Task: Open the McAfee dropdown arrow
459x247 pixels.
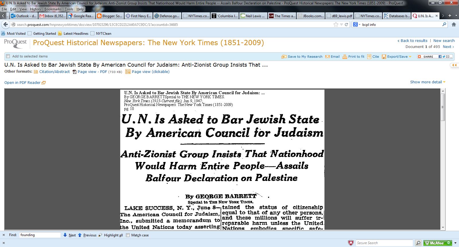Action: coord(455,243)
